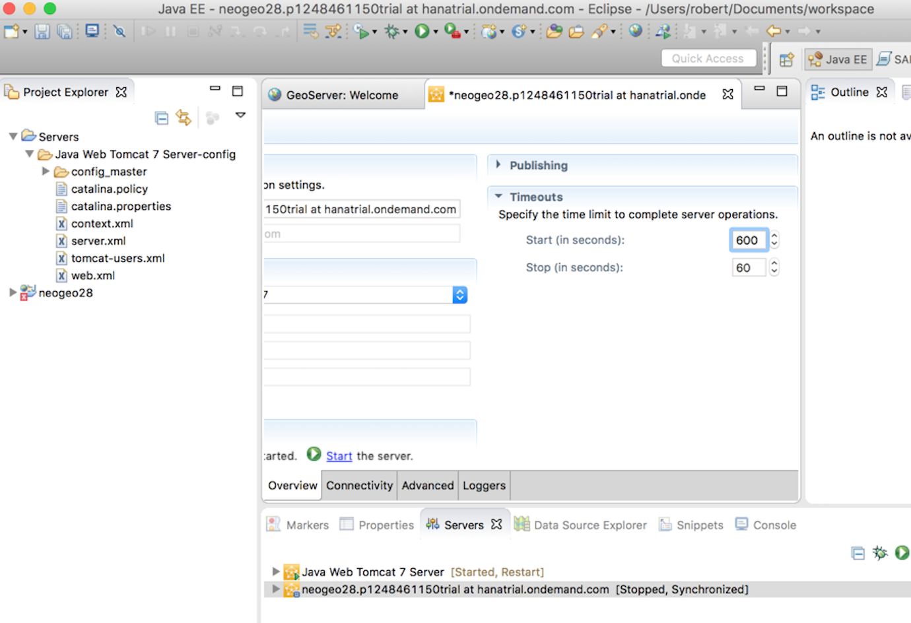Image resolution: width=911 pixels, height=623 pixels.
Task: Click green start icon beside Start link
Action: (x=314, y=454)
